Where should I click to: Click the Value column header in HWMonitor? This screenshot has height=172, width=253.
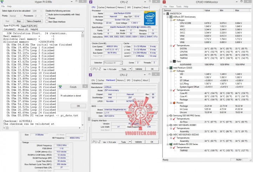211,10
